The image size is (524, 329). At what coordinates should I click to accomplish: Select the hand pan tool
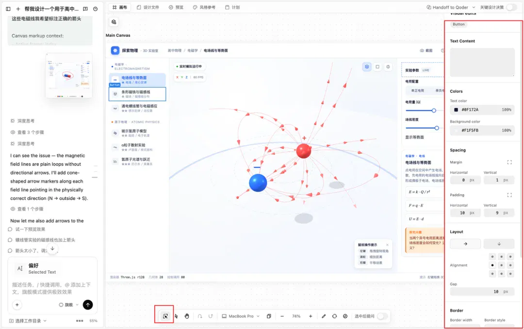tap(187, 316)
